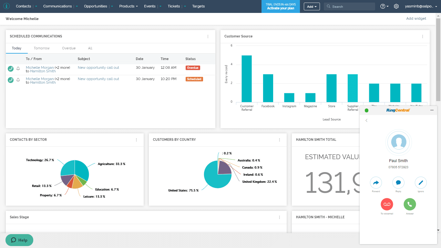Switch to the Tomorrow tab

[42, 48]
